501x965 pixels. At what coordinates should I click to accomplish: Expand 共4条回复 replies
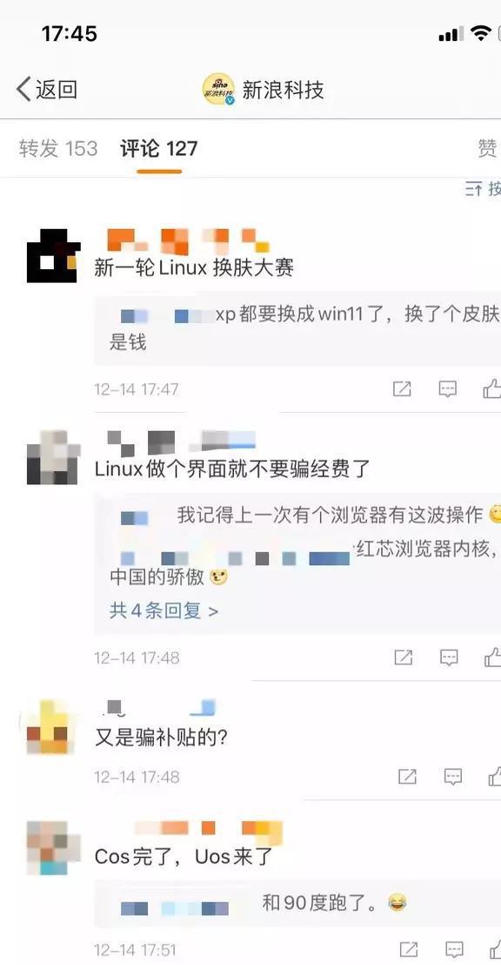click(164, 611)
